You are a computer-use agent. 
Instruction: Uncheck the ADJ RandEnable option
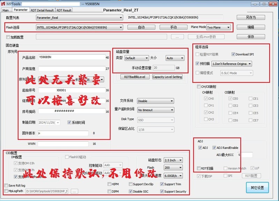[x=214, y=147]
